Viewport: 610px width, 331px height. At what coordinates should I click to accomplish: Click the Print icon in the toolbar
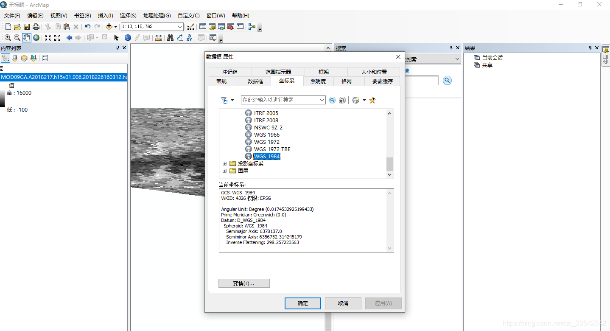pyautogui.click(x=36, y=27)
